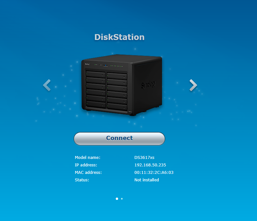The width and height of the screenshot is (257, 221).
Task: Go to the next device with right arrow
Action: [x=193, y=85]
